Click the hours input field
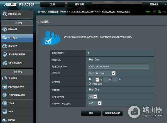This screenshot has width=167, height=123. pyautogui.click(x=106, y=80)
